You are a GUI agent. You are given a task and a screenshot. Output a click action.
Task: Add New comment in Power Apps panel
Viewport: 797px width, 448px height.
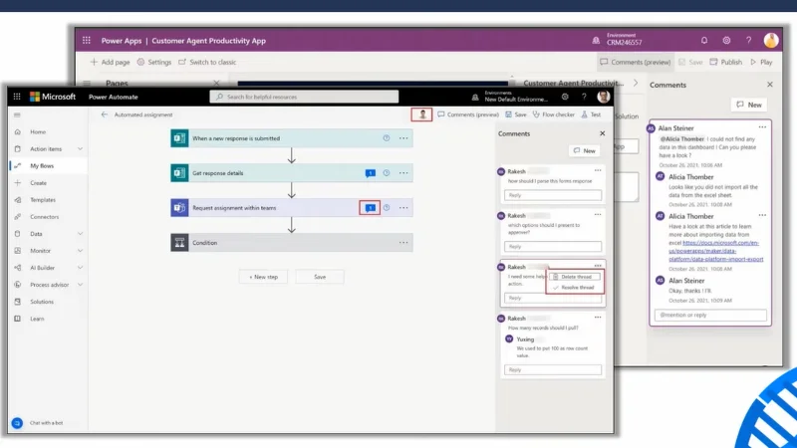749,105
